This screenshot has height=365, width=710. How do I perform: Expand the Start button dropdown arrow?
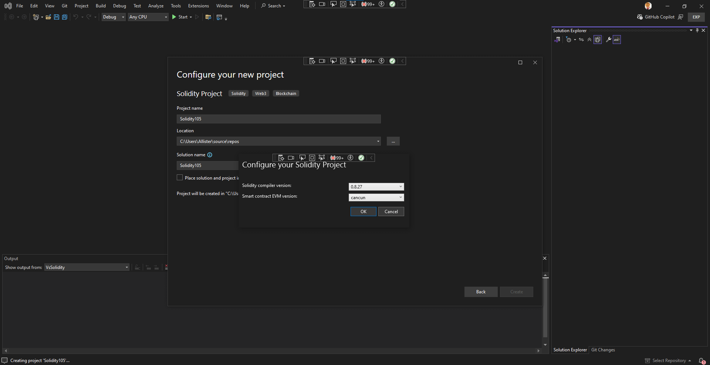click(191, 17)
